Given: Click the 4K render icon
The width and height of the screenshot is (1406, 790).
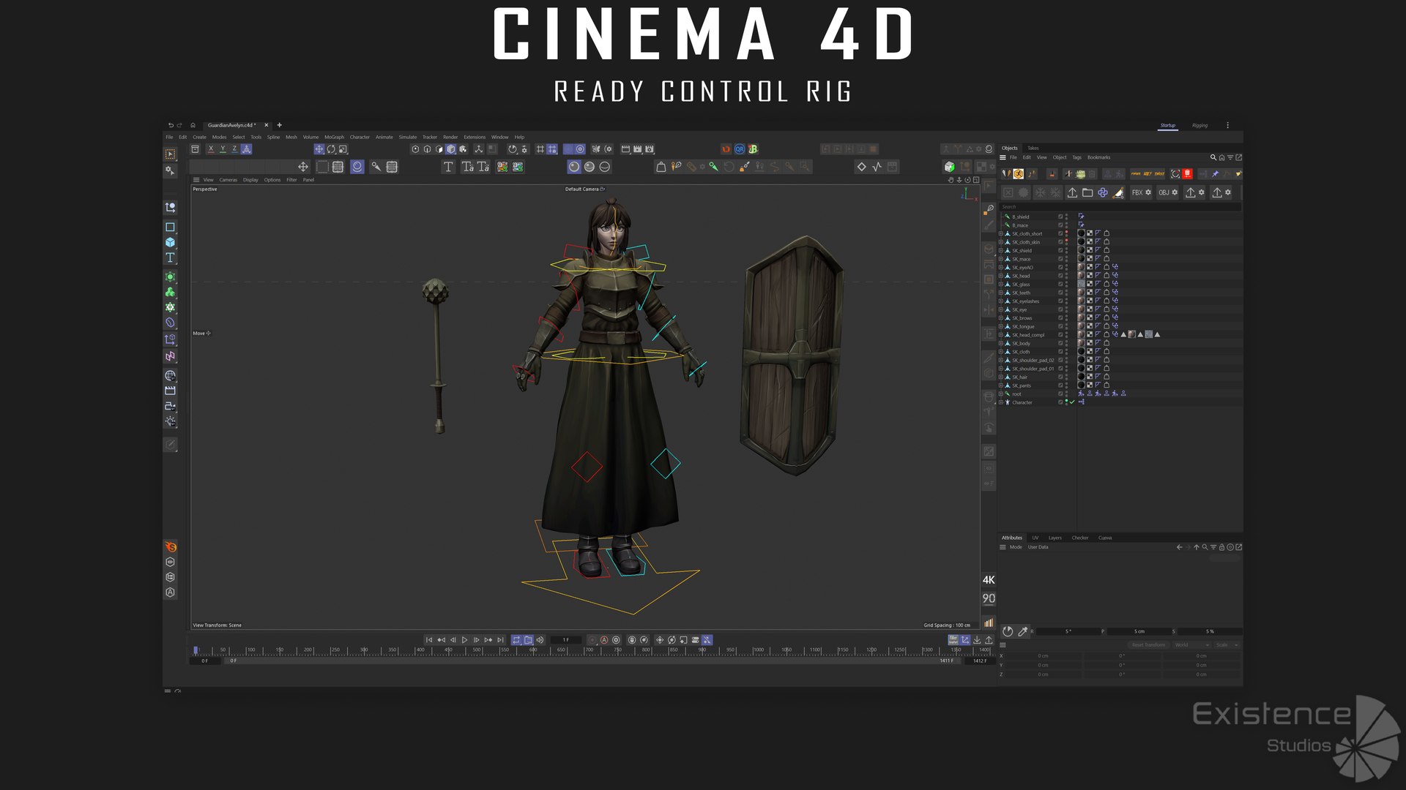Looking at the screenshot, I should click(x=989, y=580).
